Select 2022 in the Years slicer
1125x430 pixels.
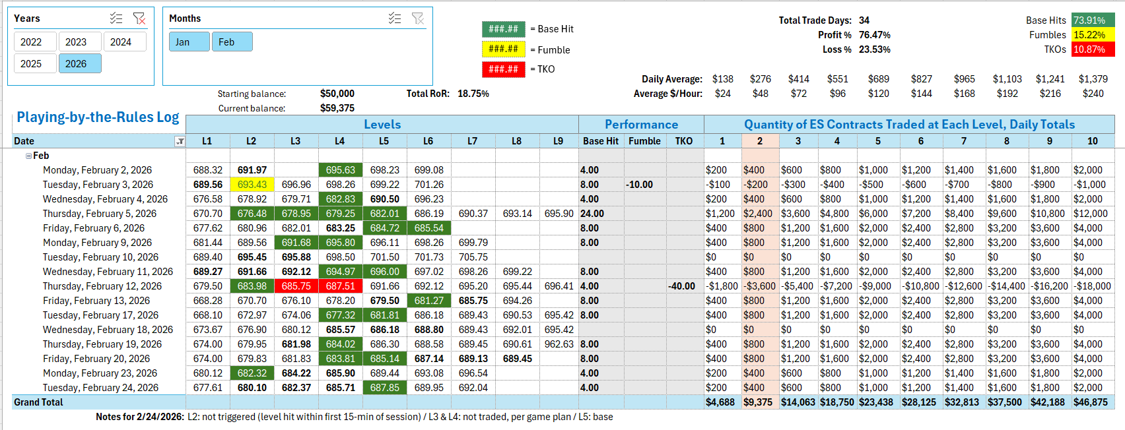pyautogui.click(x=31, y=42)
